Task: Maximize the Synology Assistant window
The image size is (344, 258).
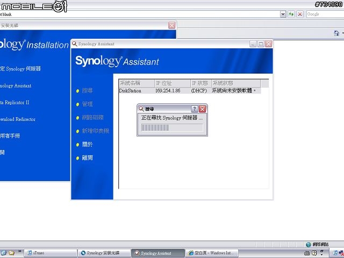Action: pos(261,44)
